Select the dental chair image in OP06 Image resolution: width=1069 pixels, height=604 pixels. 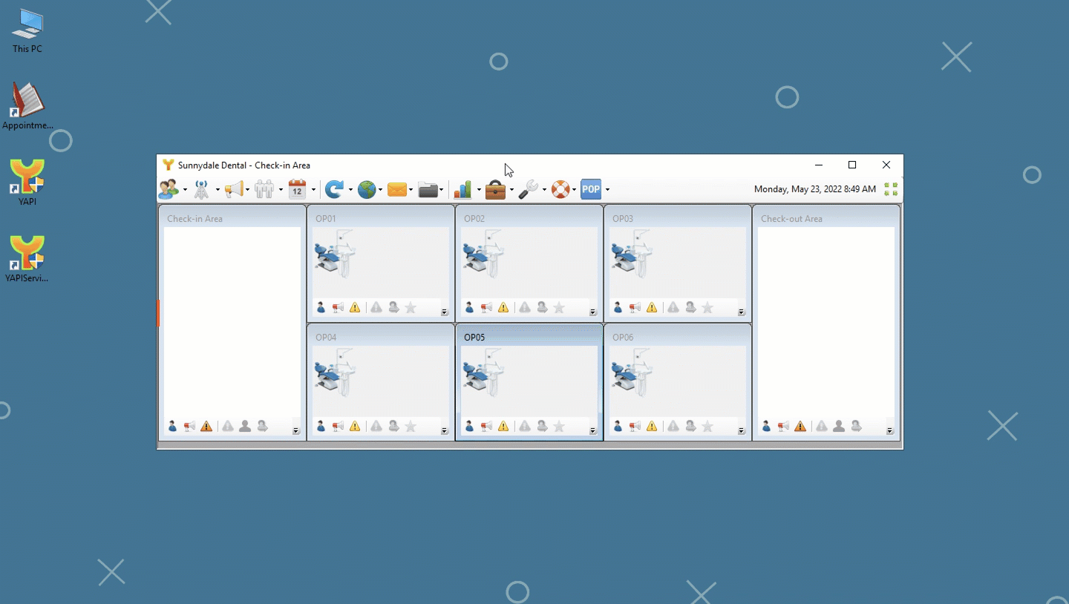point(632,372)
